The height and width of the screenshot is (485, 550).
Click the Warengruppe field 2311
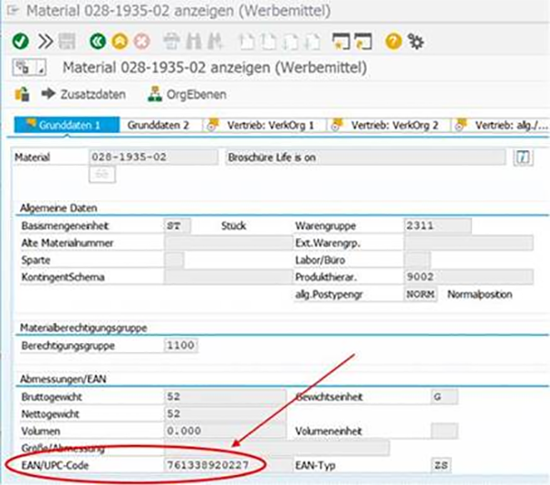click(437, 226)
